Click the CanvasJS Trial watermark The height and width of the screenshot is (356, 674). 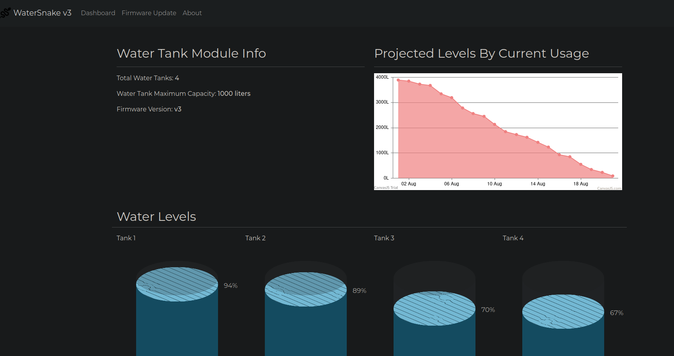pos(386,188)
